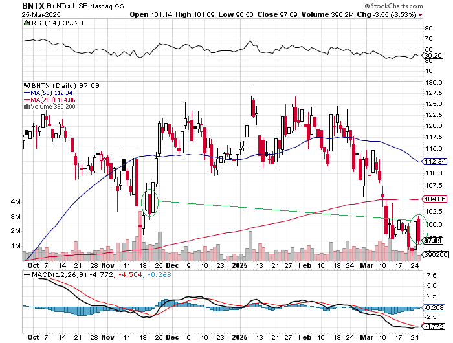The height and width of the screenshot is (343, 453).
Task: Click the volume bars icon in the legend
Action: coord(27,106)
